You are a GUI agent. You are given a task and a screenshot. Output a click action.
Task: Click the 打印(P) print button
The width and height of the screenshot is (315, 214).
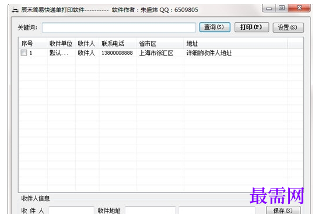[x=251, y=27]
